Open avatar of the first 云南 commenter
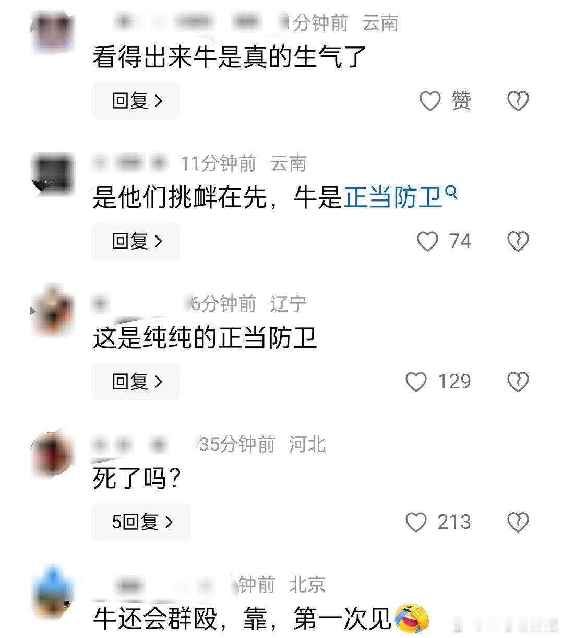Viewport: 563px width, 638px height. 53,32
